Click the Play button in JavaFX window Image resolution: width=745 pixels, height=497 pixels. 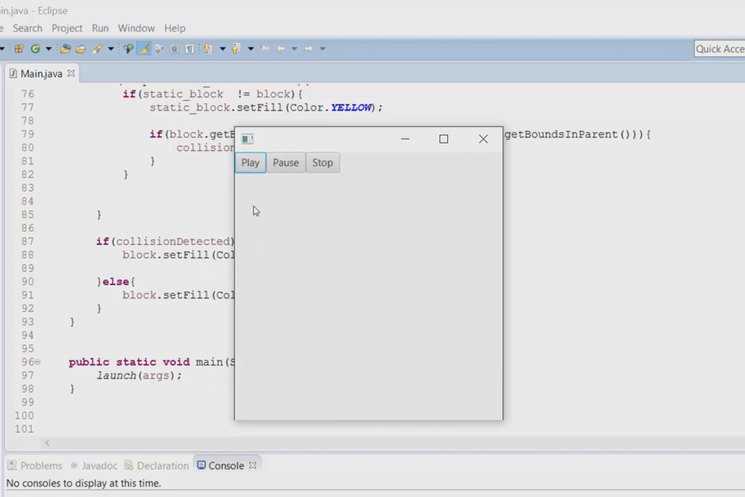pyautogui.click(x=250, y=163)
